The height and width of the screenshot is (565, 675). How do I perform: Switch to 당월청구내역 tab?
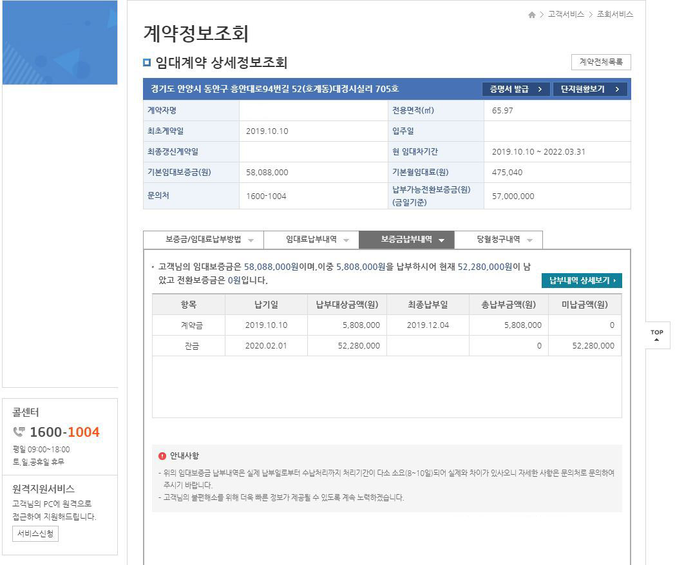pyautogui.click(x=499, y=240)
